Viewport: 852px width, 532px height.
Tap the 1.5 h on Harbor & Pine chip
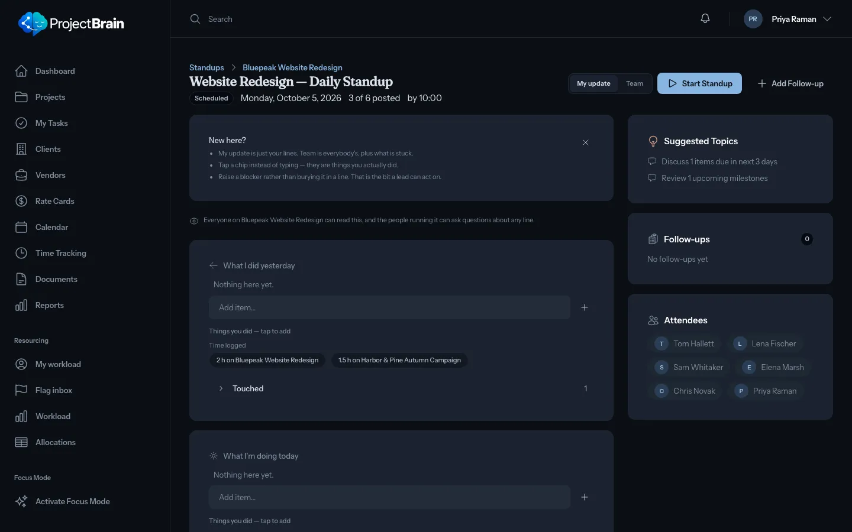399,360
